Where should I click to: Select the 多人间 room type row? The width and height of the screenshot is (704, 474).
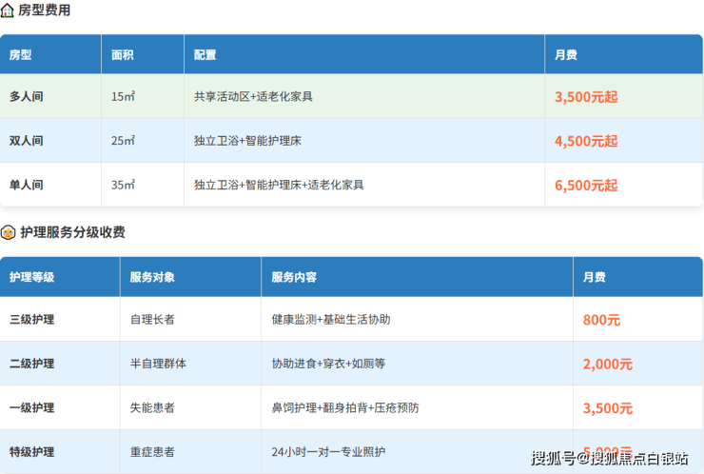click(27, 97)
